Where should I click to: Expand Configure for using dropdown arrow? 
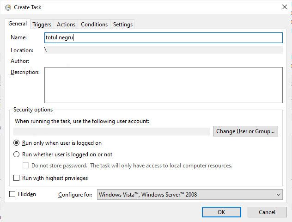pos(279,195)
